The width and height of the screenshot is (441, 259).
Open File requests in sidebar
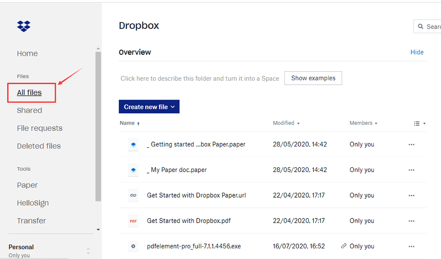tap(40, 128)
